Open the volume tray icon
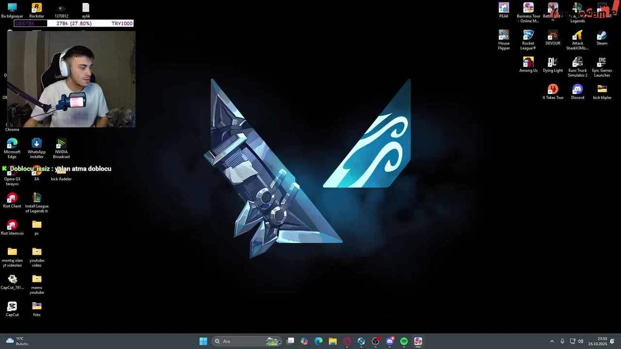Screen dimensions: 621x349 pyautogui.click(x=581, y=341)
